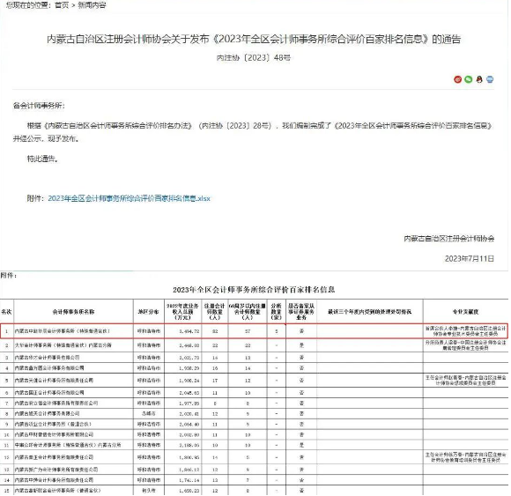Click the 名次 column header
511x496 pixels.
click(6, 312)
